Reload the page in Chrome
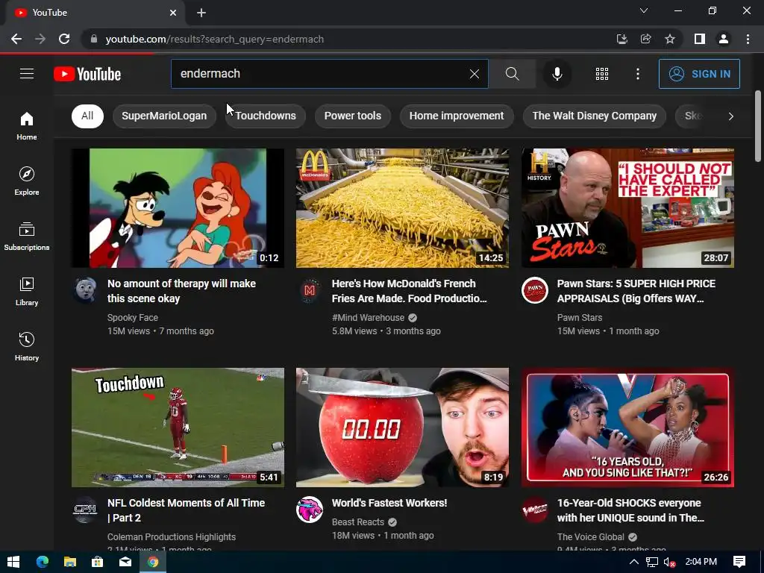764x573 pixels. tap(64, 39)
